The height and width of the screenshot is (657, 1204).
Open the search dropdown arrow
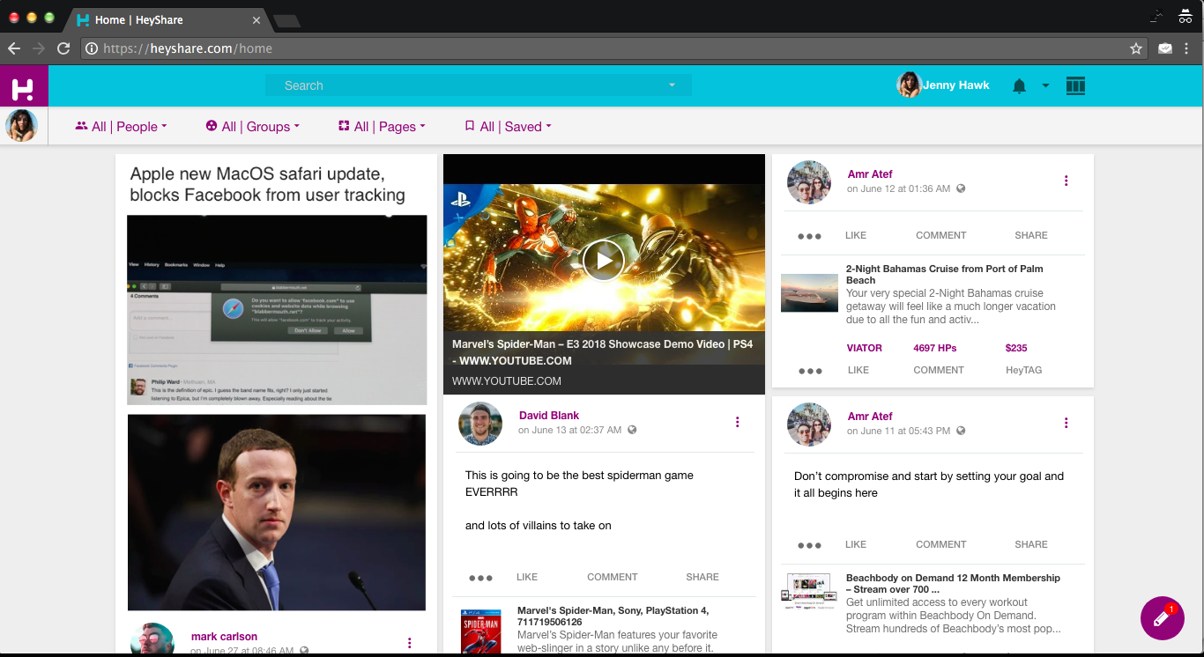coord(672,85)
